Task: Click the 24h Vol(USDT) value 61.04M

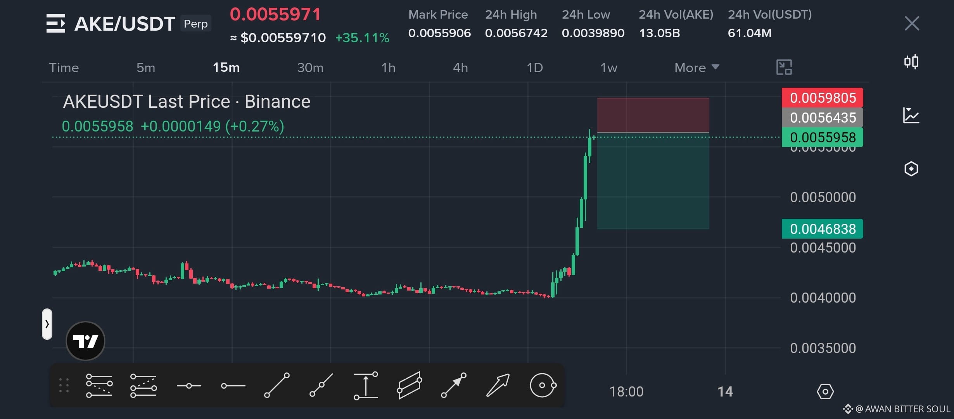Action: pyautogui.click(x=750, y=33)
